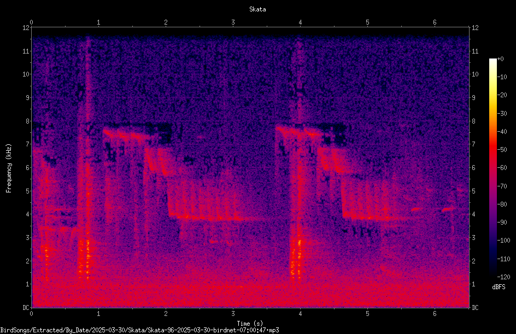Click the "6" tick on the right frequency axis
The image size is (516, 334).
pyautogui.click(x=473, y=167)
